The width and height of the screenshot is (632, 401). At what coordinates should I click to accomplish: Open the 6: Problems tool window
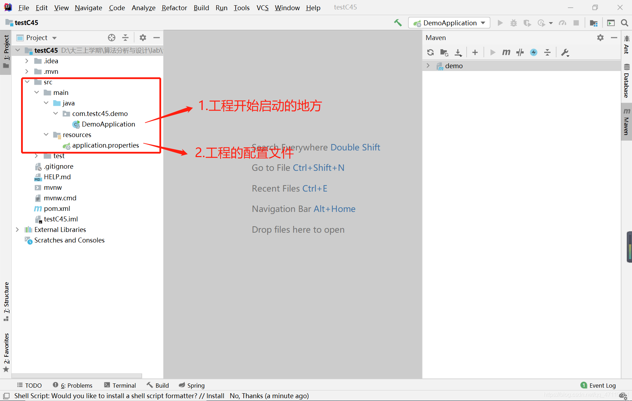73,385
